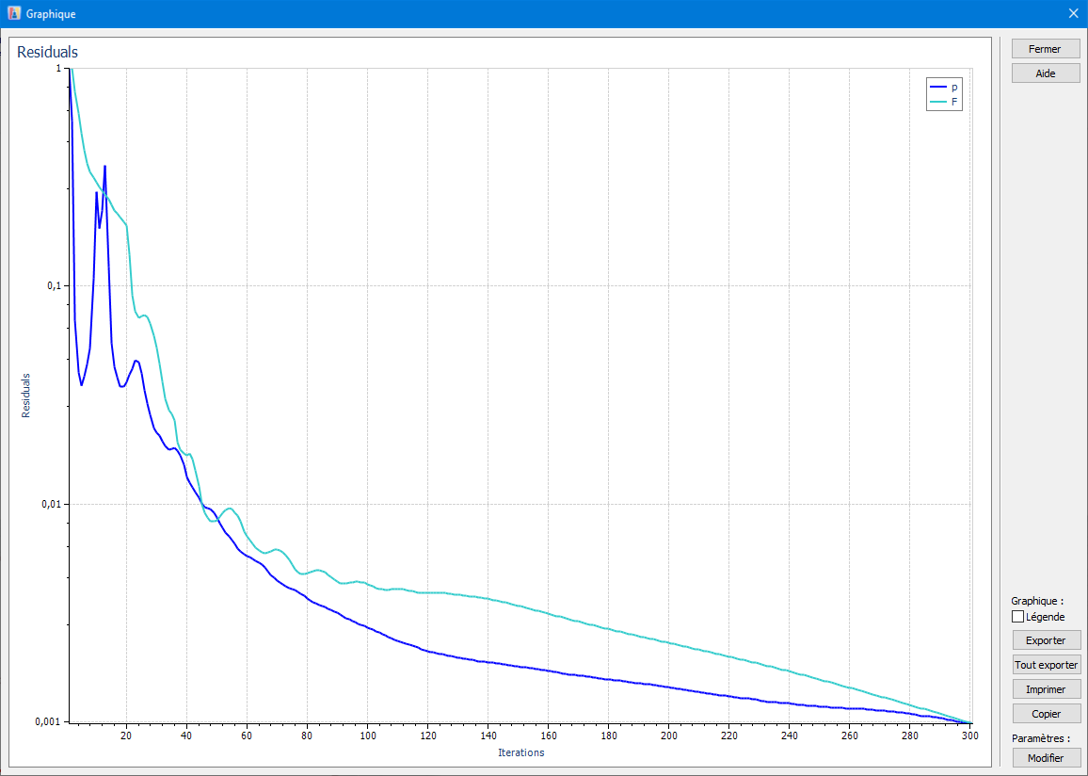Click the 260 x-axis tick label
Image resolution: width=1088 pixels, height=776 pixels.
(x=850, y=736)
